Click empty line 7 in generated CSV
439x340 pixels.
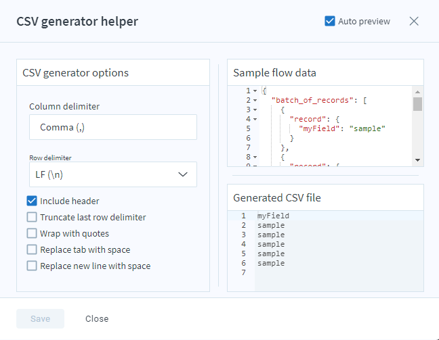[339, 272]
